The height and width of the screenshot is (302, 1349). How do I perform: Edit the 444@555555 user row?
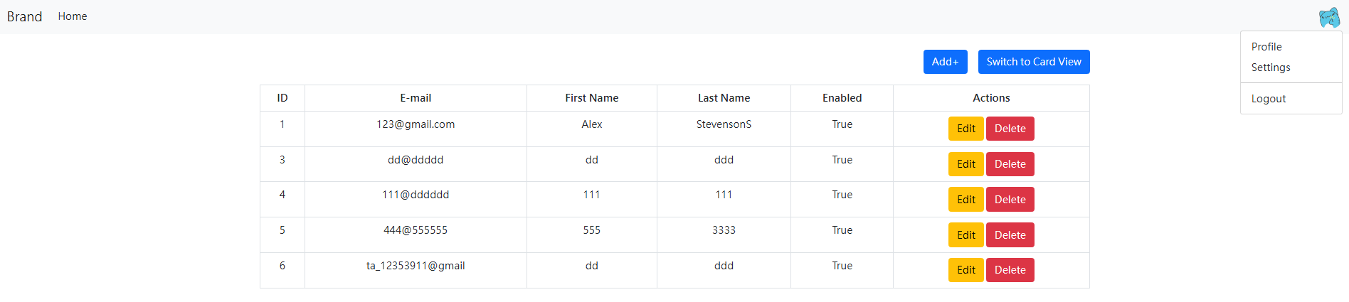click(x=966, y=235)
